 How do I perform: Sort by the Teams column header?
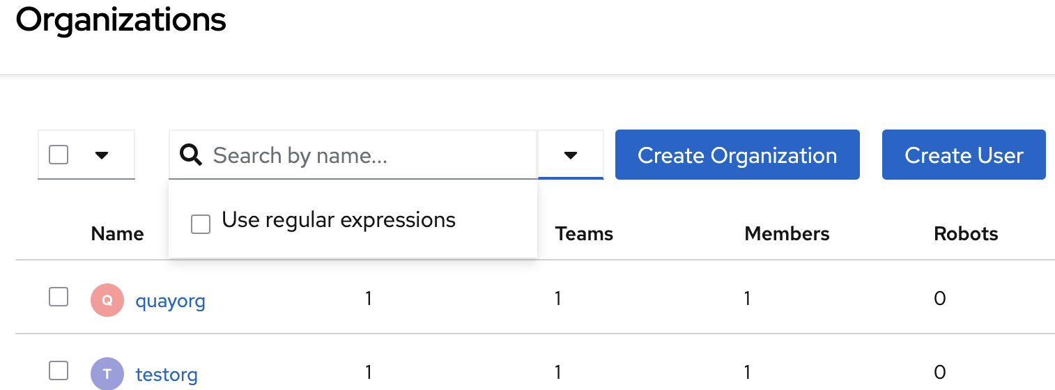(584, 233)
